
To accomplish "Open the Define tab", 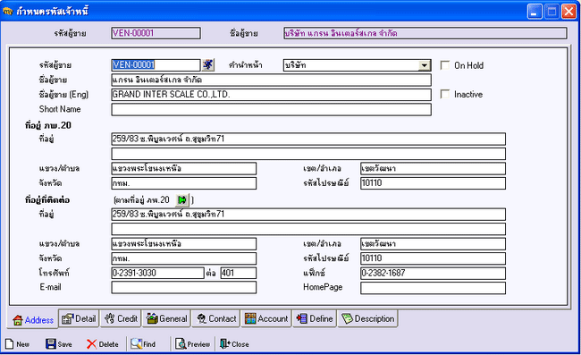I will coord(315,318).
